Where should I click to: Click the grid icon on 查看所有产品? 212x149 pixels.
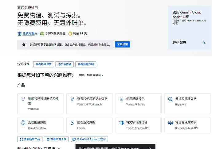[22, 139]
